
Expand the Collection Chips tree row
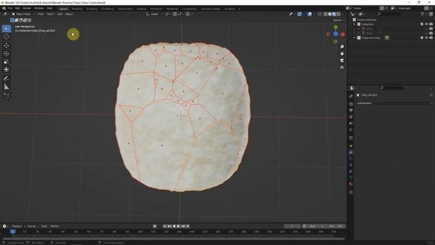click(x=354, y=38)
